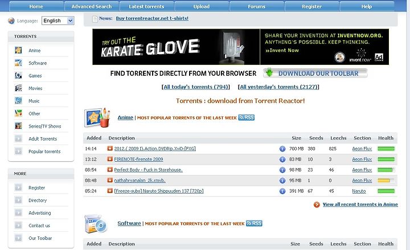Viewport: 410px width, 250px height.
Task: Click the Movies category icon in sidebar
Action: (x=18, y=88)
